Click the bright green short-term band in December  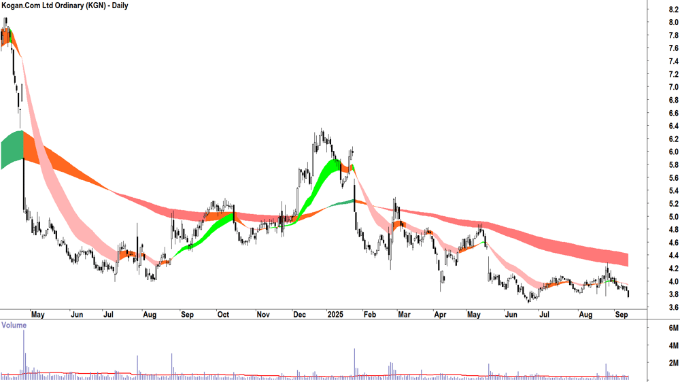tap(319, 182)
